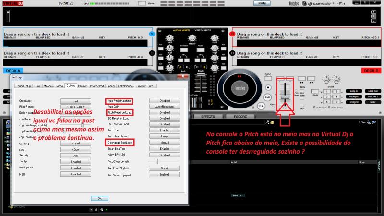
Task: Click the DECK A label button
Action: tap(13, 71)
